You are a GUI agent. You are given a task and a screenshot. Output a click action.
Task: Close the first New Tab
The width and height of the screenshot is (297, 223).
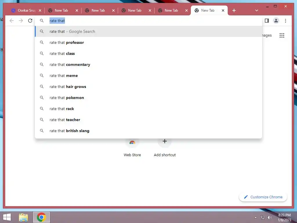point(77,10)
